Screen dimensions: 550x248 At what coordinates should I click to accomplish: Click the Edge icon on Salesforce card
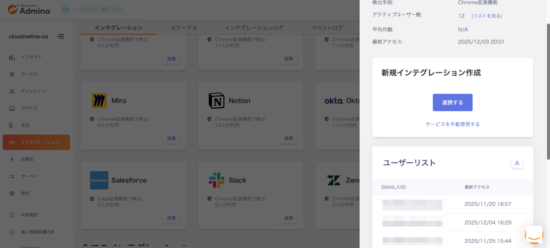[x=92, y=198]
